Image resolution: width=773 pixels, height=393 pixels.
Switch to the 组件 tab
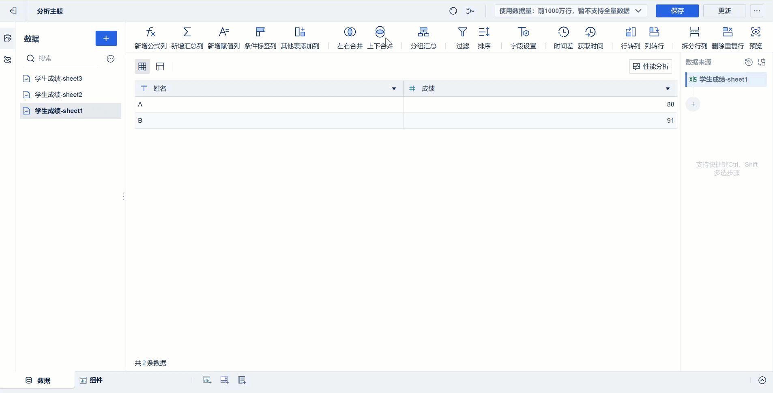(x=92, y=380)
